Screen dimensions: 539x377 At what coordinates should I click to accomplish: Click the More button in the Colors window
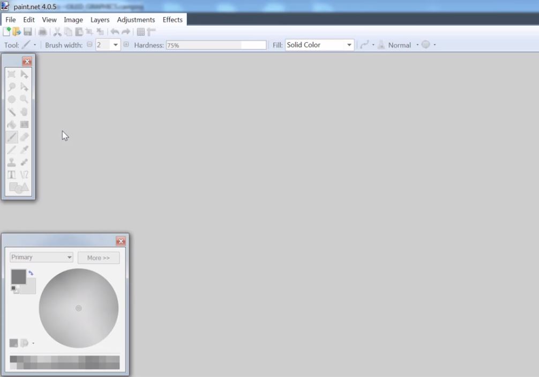(x=98, y=258)
